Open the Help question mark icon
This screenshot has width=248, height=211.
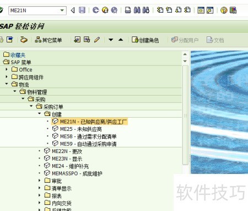224,10
